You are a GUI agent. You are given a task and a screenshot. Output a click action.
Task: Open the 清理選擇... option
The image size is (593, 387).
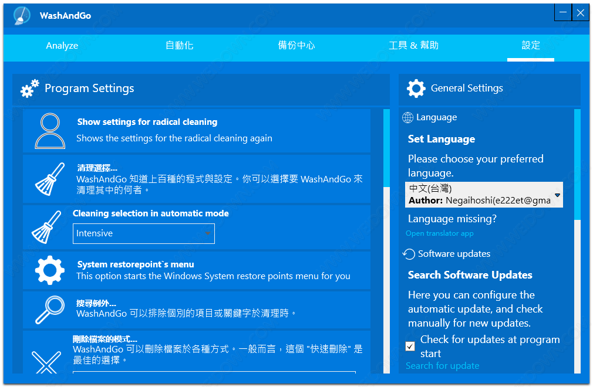point(197,179)
